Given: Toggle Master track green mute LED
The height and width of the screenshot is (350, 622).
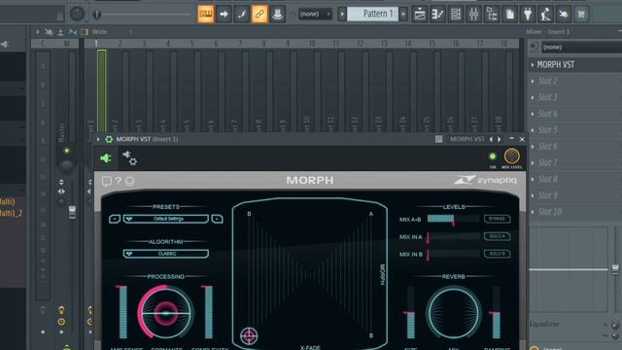Looking at the screenshot, I should pyautogui.click(x=67, y=151).
